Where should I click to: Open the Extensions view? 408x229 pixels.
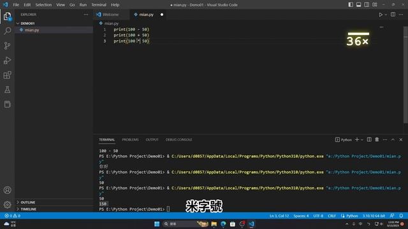click(7, 75)
